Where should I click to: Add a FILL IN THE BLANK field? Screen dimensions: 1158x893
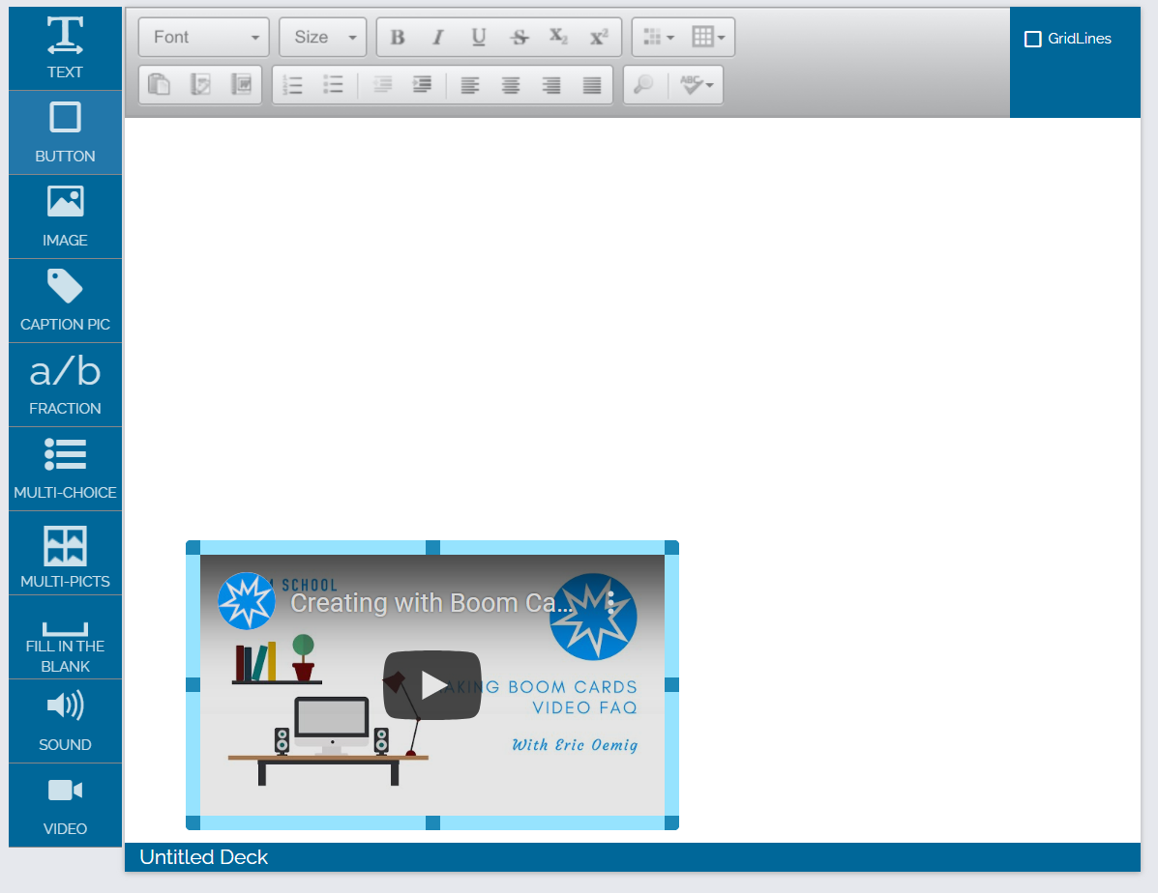tap(65, 638)
